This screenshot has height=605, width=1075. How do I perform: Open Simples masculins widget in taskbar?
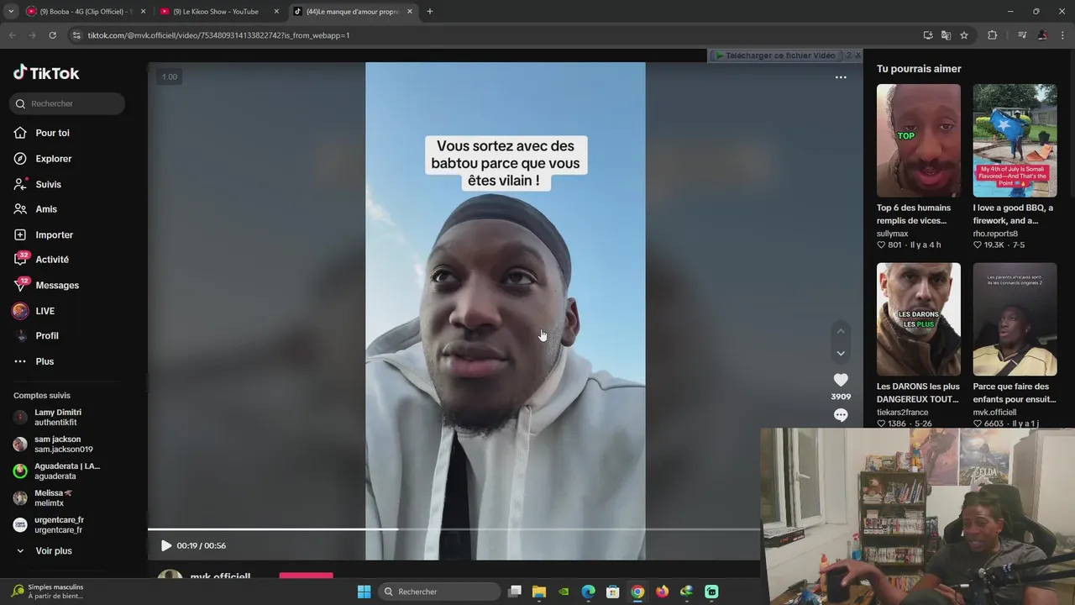[x=48, y=592]
